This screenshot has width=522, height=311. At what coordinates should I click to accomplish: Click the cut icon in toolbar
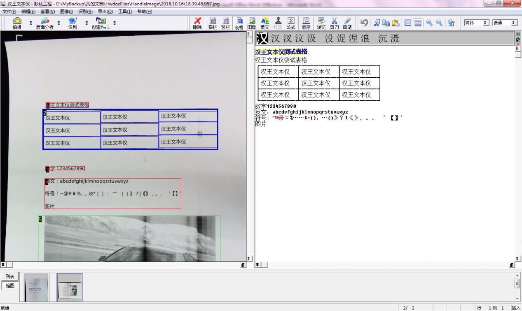(x=377, y=23)
